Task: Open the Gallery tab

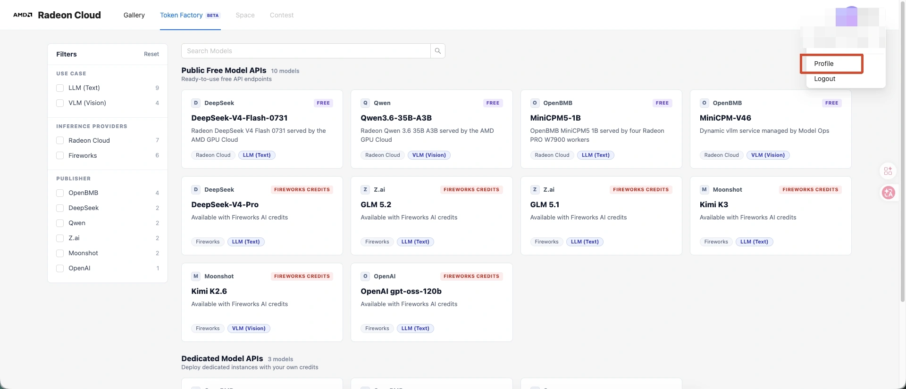Action: (134, 15)
